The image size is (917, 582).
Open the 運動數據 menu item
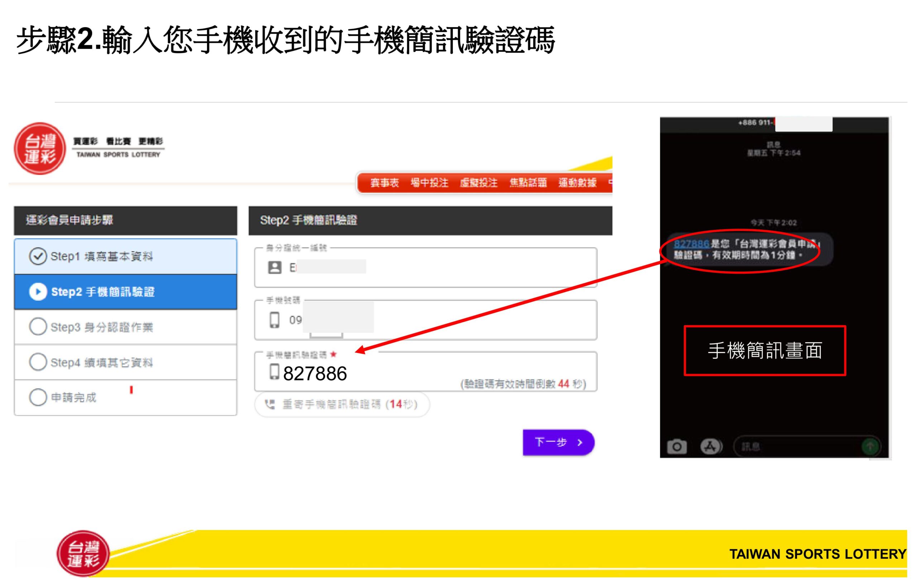(577, 183)
